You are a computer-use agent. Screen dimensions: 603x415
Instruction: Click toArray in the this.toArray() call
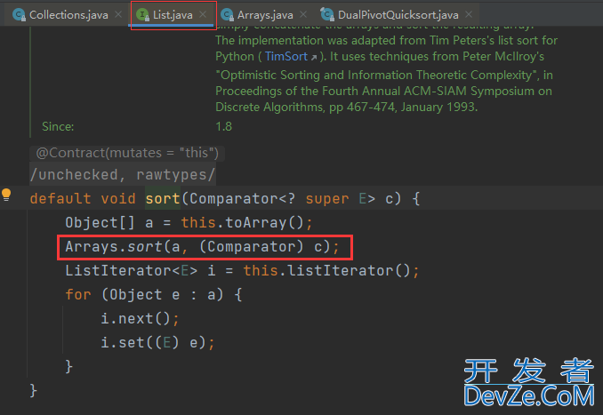tap(256, 222)
